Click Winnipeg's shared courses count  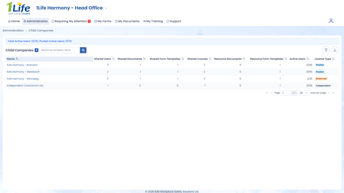coord(204,79)
